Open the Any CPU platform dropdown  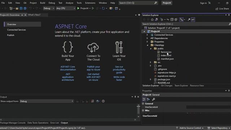point(66,8)
